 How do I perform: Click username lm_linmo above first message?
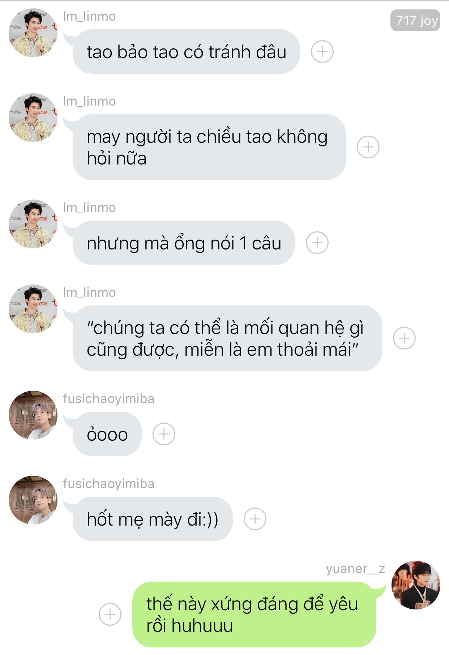(89, 16)
